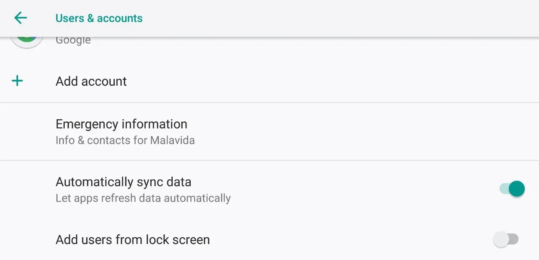
Task: Open the Google account entry
Action: [73, 41]
